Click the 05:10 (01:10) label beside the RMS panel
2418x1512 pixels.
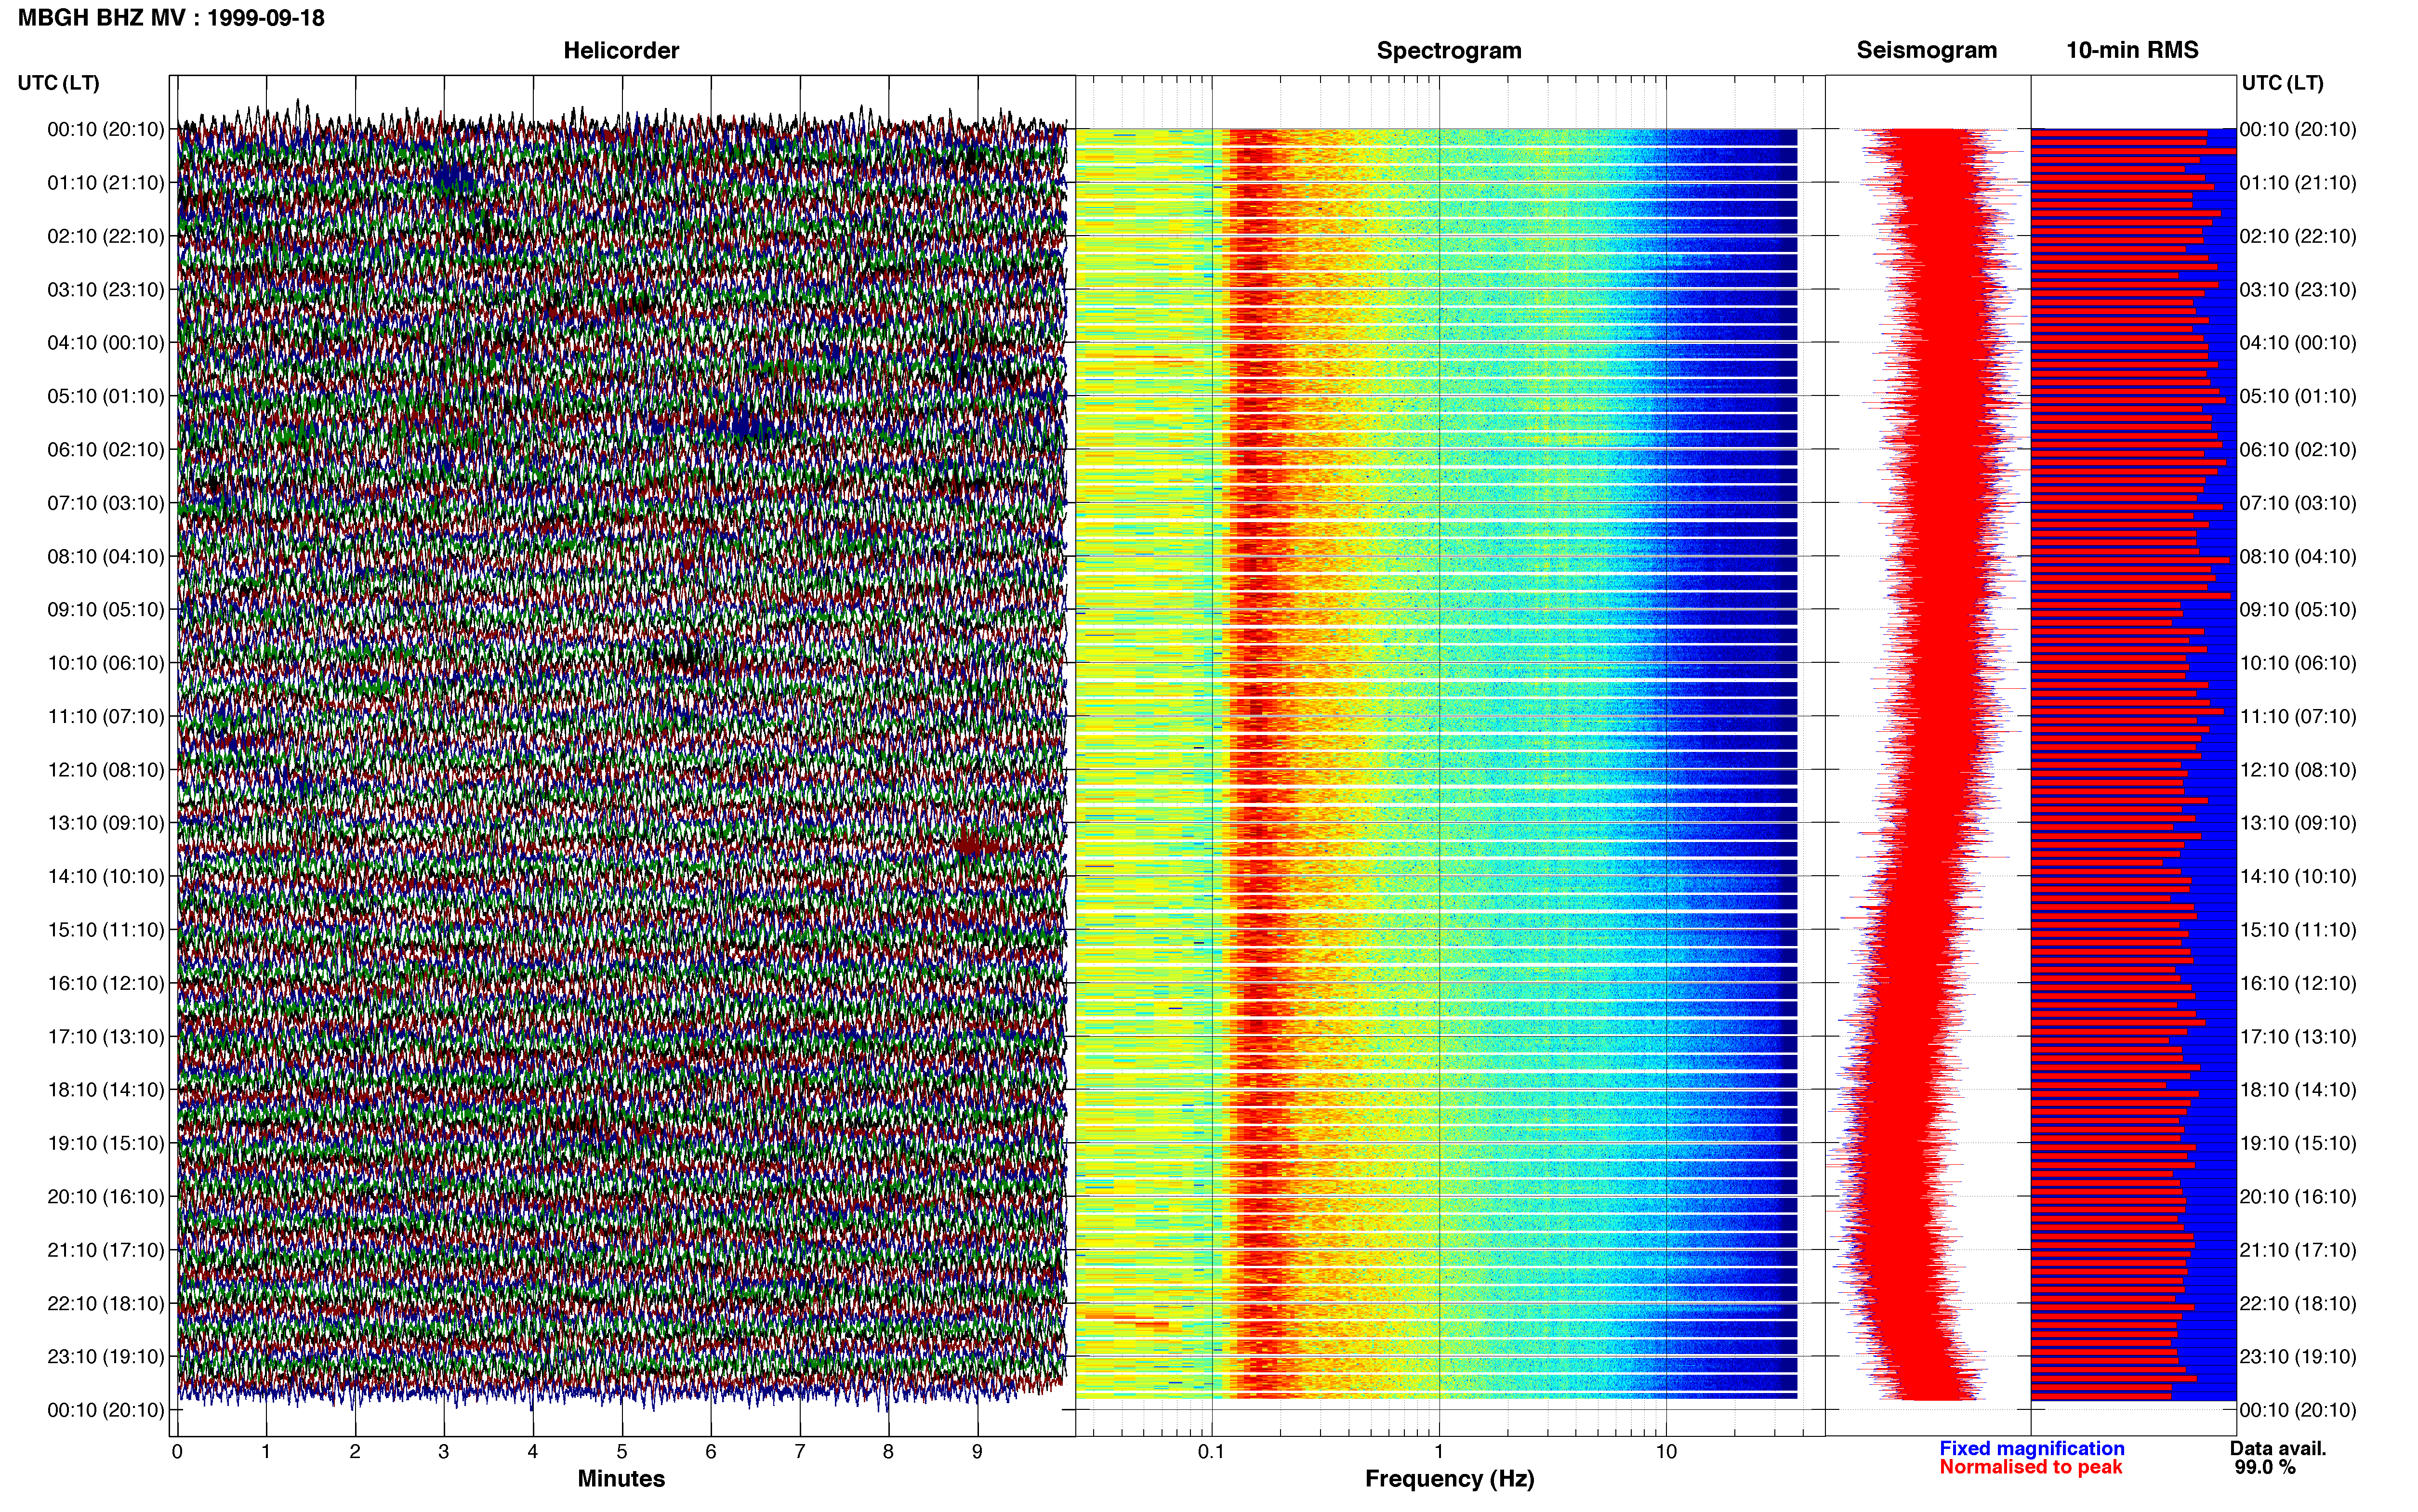(2298, 396)
